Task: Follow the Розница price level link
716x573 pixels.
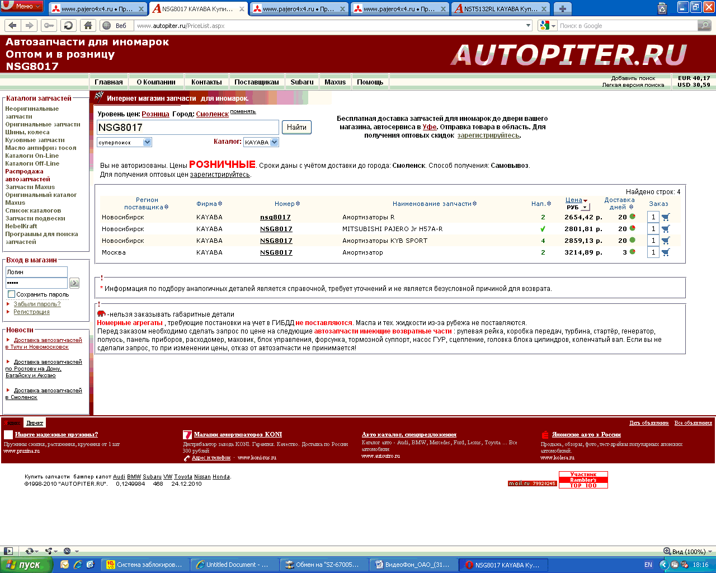Action: point(156,114)
